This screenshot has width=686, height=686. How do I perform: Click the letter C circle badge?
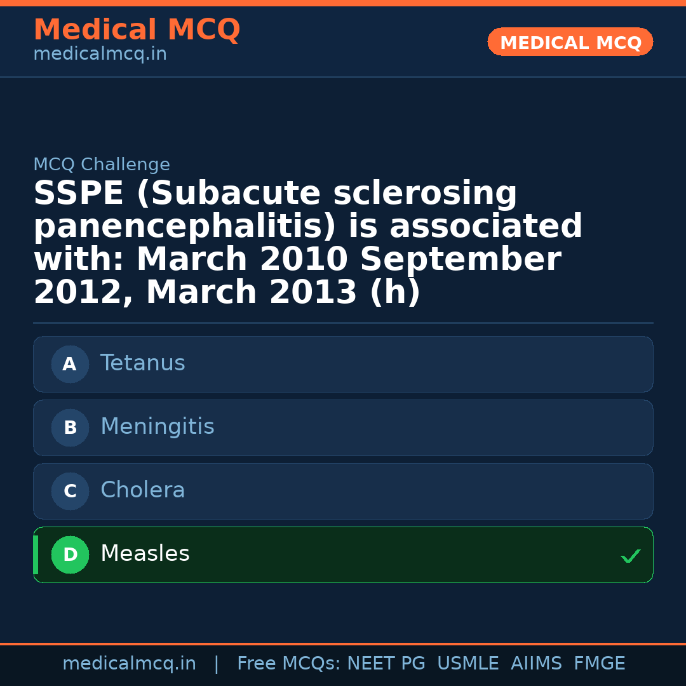(x=70, y=491)
